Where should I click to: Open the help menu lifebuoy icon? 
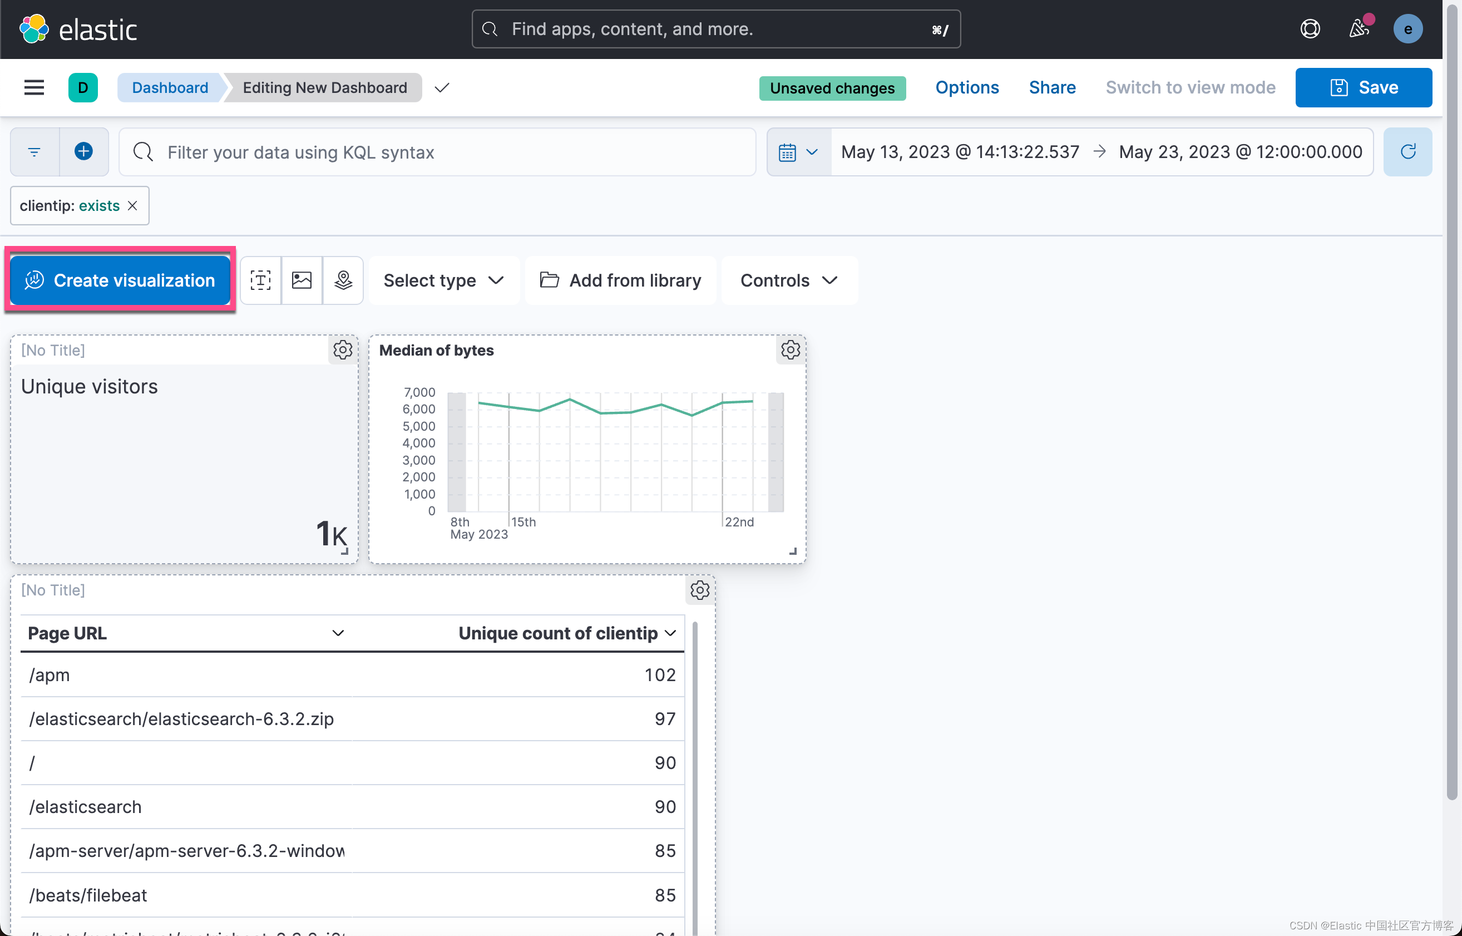[1310, 28]
